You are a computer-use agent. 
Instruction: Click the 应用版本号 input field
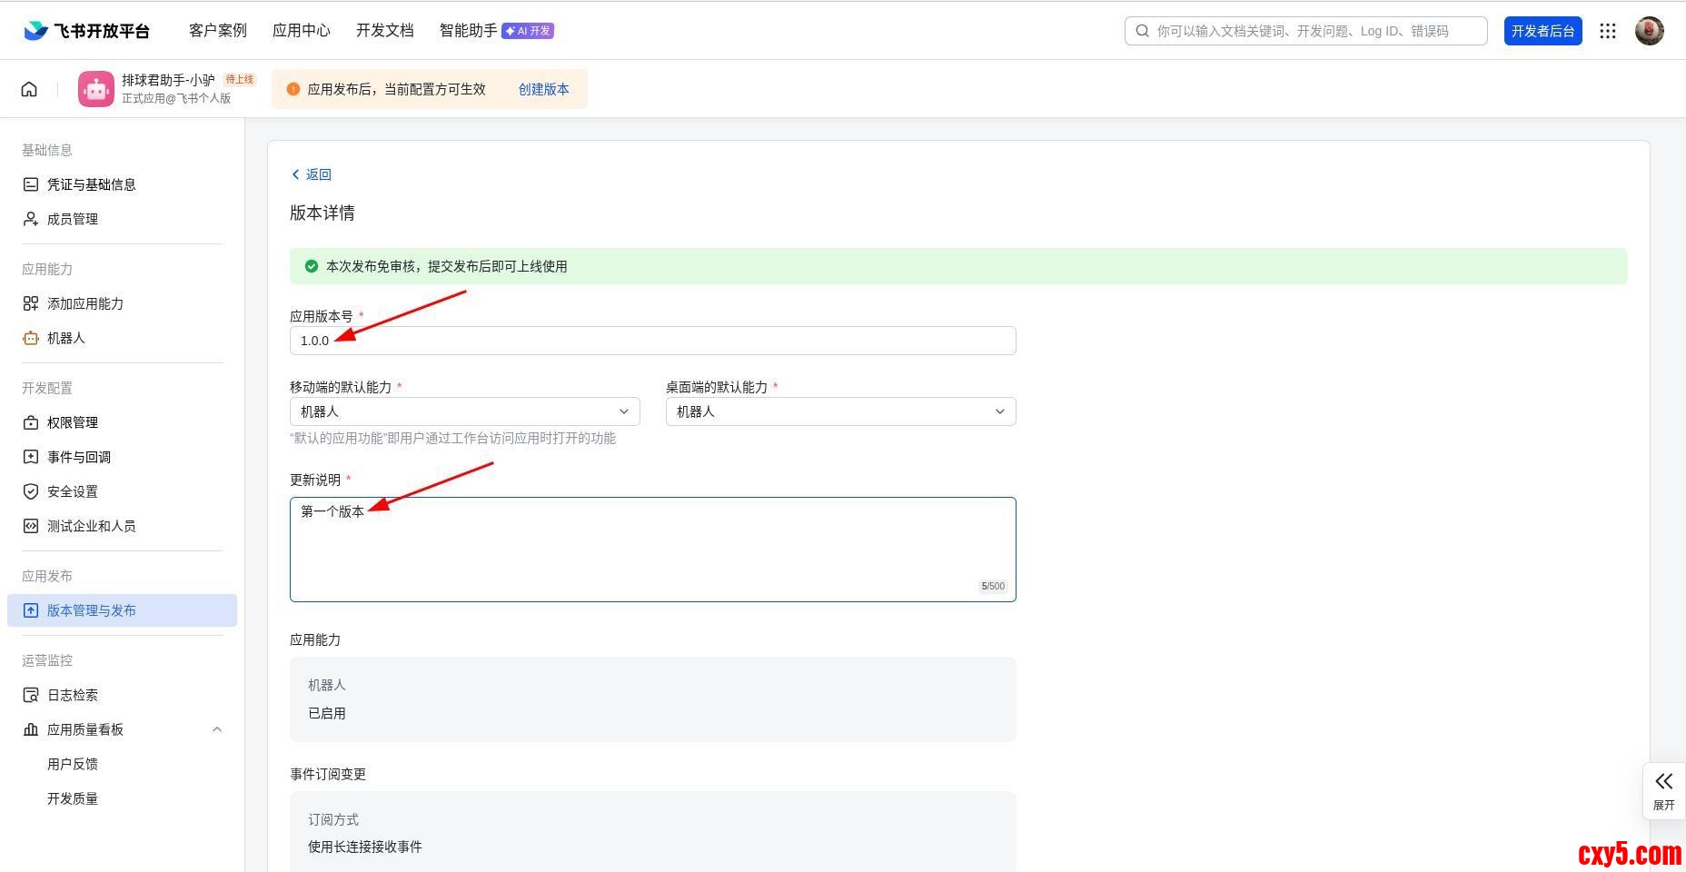tap(652, 341)
